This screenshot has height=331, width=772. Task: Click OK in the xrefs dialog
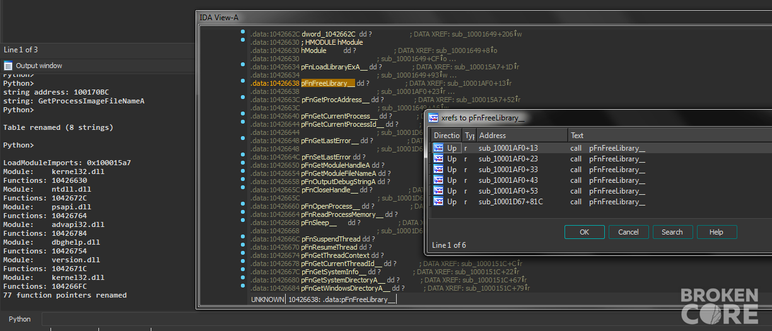click(584, 232)
